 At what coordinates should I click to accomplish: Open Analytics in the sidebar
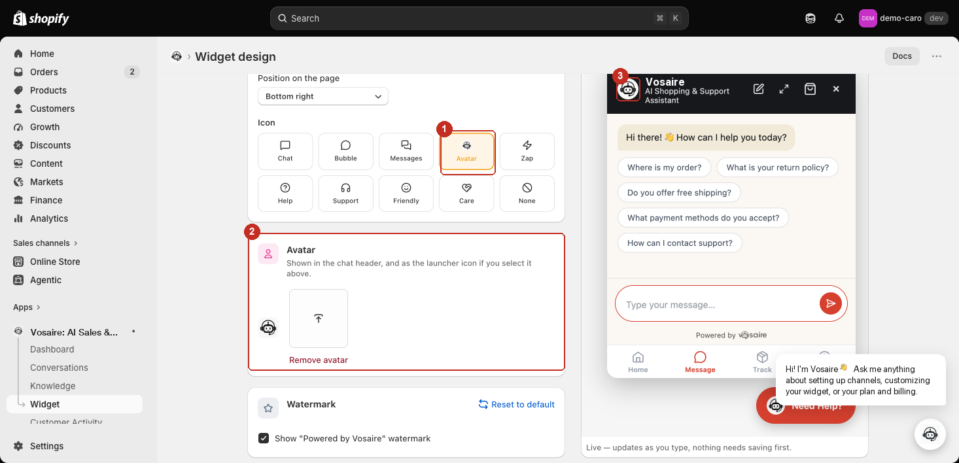tap(75, 218)
